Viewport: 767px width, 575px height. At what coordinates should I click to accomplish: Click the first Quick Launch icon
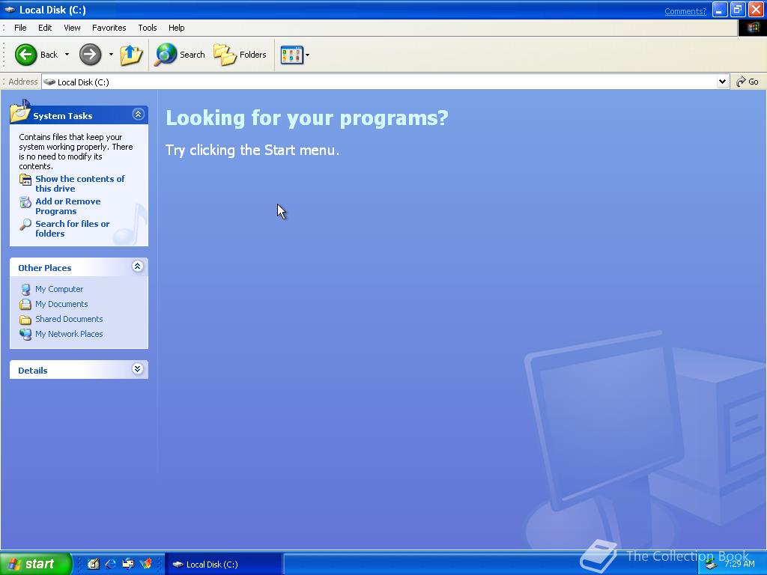coord(94,564)
